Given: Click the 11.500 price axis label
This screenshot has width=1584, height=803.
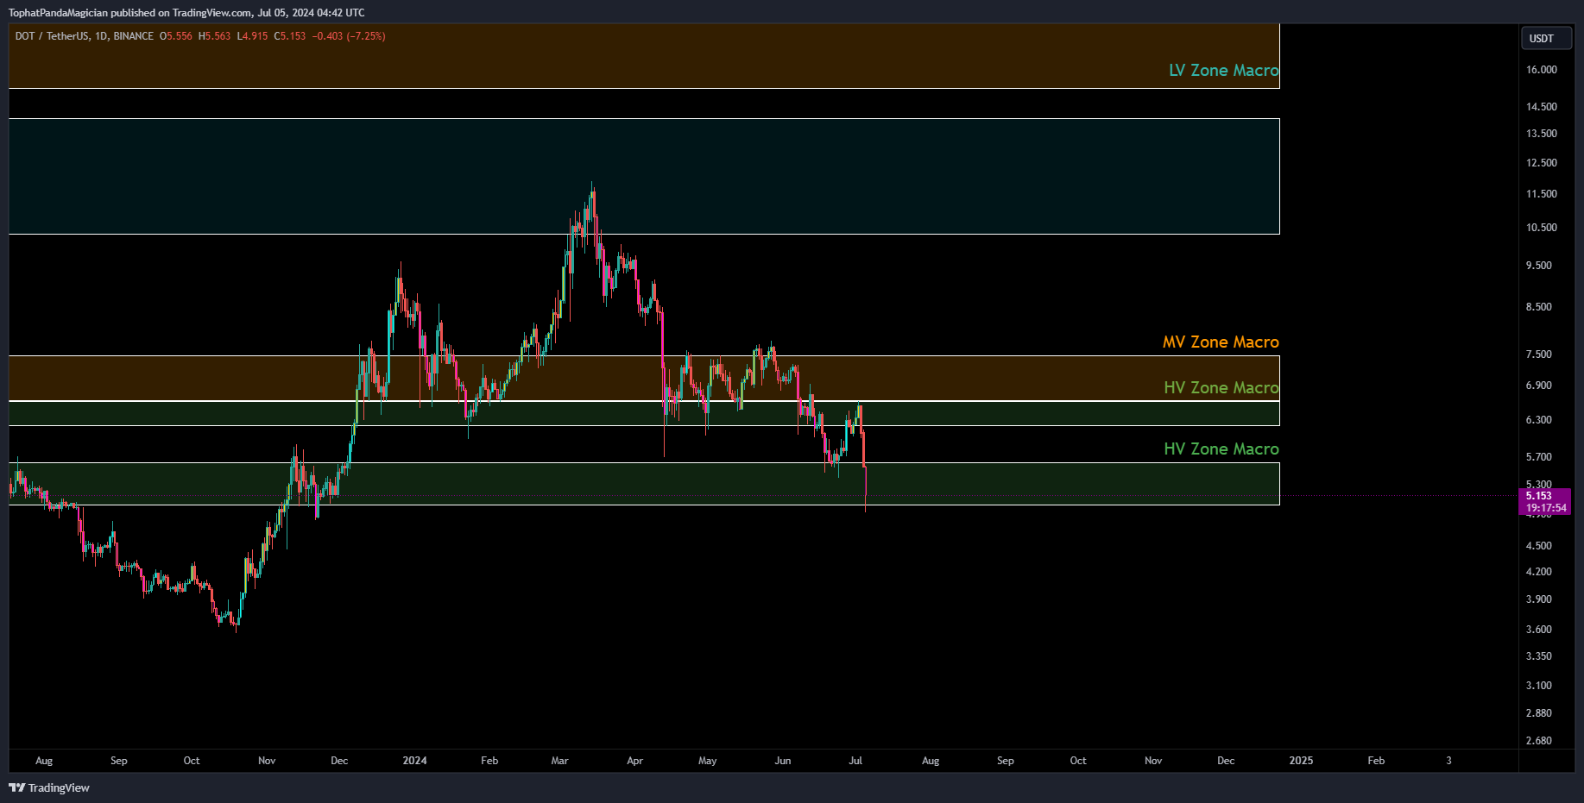Looking at the screenshot, I should tap(1542, 194).
